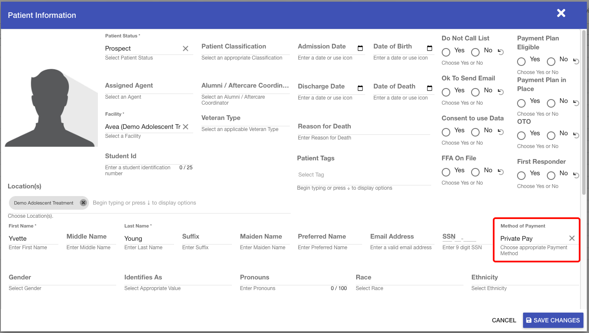
Task: Click the Discharge Date calendar icon
Action: [360, 88]
